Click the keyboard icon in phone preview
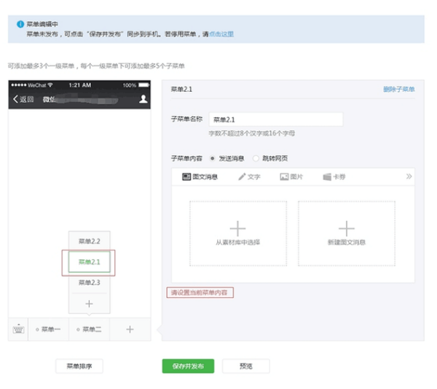Image resolution: width=437 pixels, height=389 pixels. tap(17, 329)
